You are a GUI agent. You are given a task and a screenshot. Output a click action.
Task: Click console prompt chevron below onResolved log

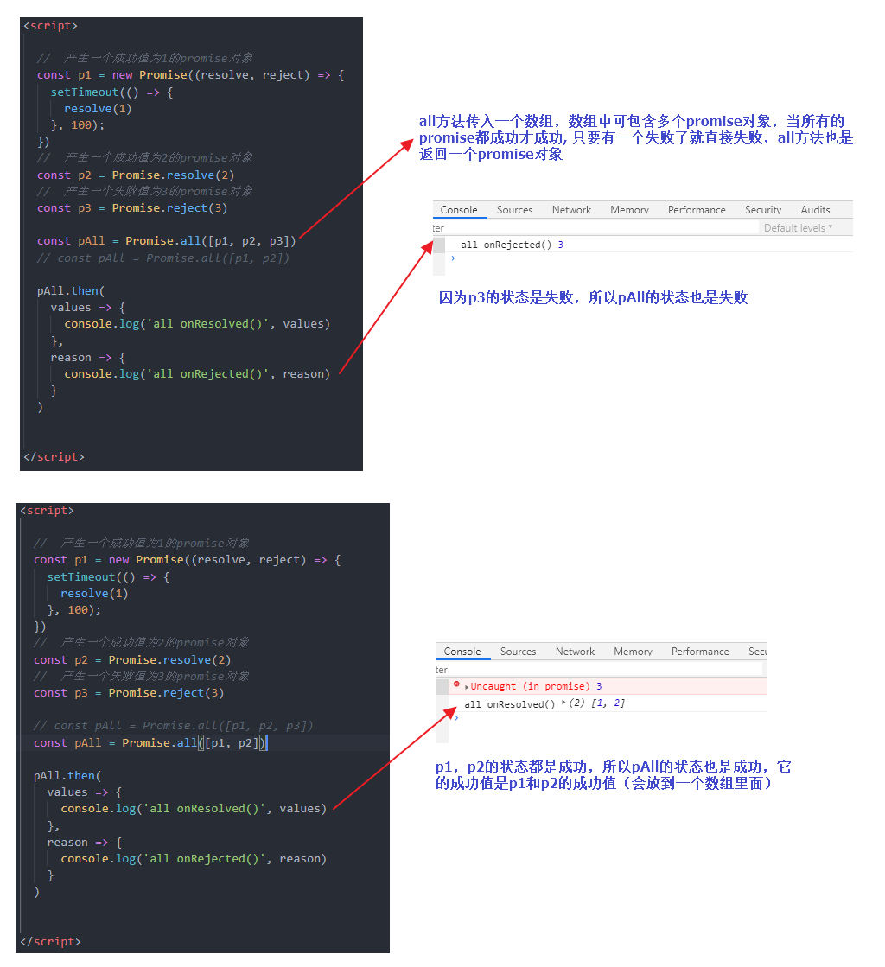(456, 717)
